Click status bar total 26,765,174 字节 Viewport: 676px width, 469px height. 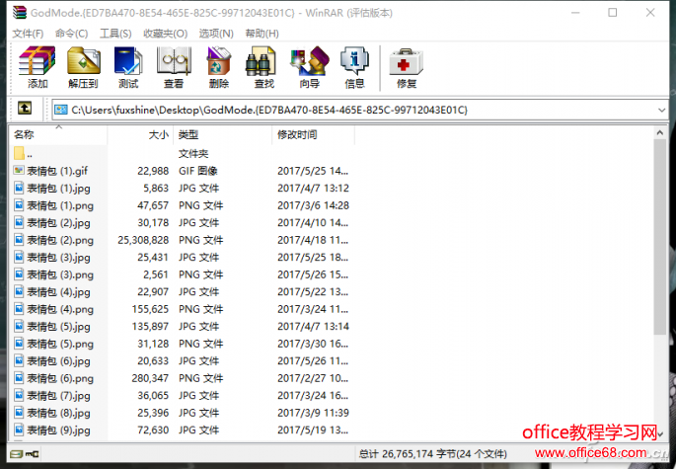432,454
